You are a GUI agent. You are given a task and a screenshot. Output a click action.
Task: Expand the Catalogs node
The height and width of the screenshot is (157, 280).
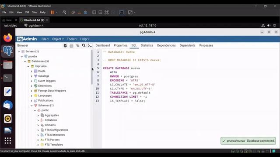coord(31,76)
